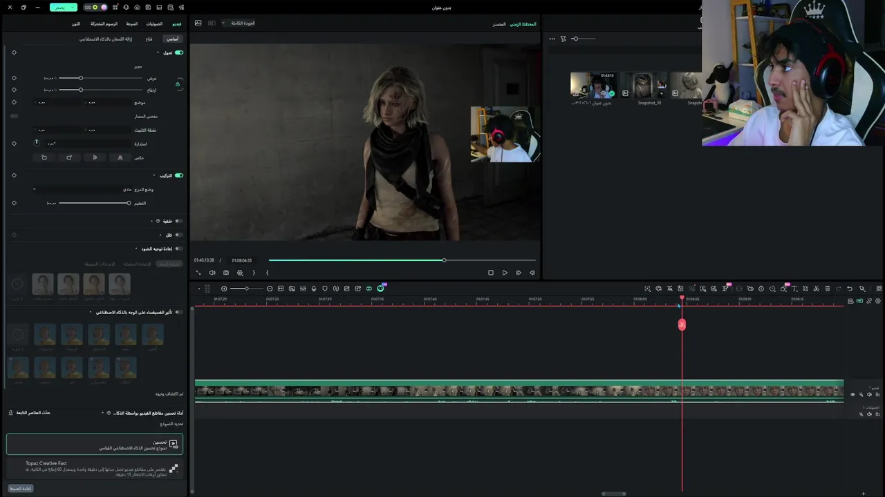The height and width of the screenshot is (497, 885).
Task: Expand the Background section arrow
Action: pos(151,221)
